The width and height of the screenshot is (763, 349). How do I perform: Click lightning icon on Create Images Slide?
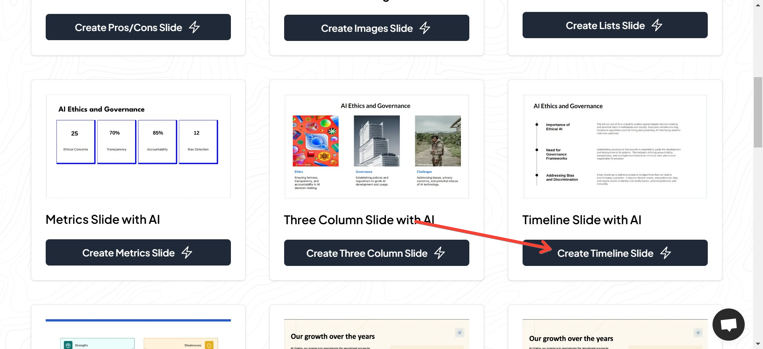tap(425, 28)
